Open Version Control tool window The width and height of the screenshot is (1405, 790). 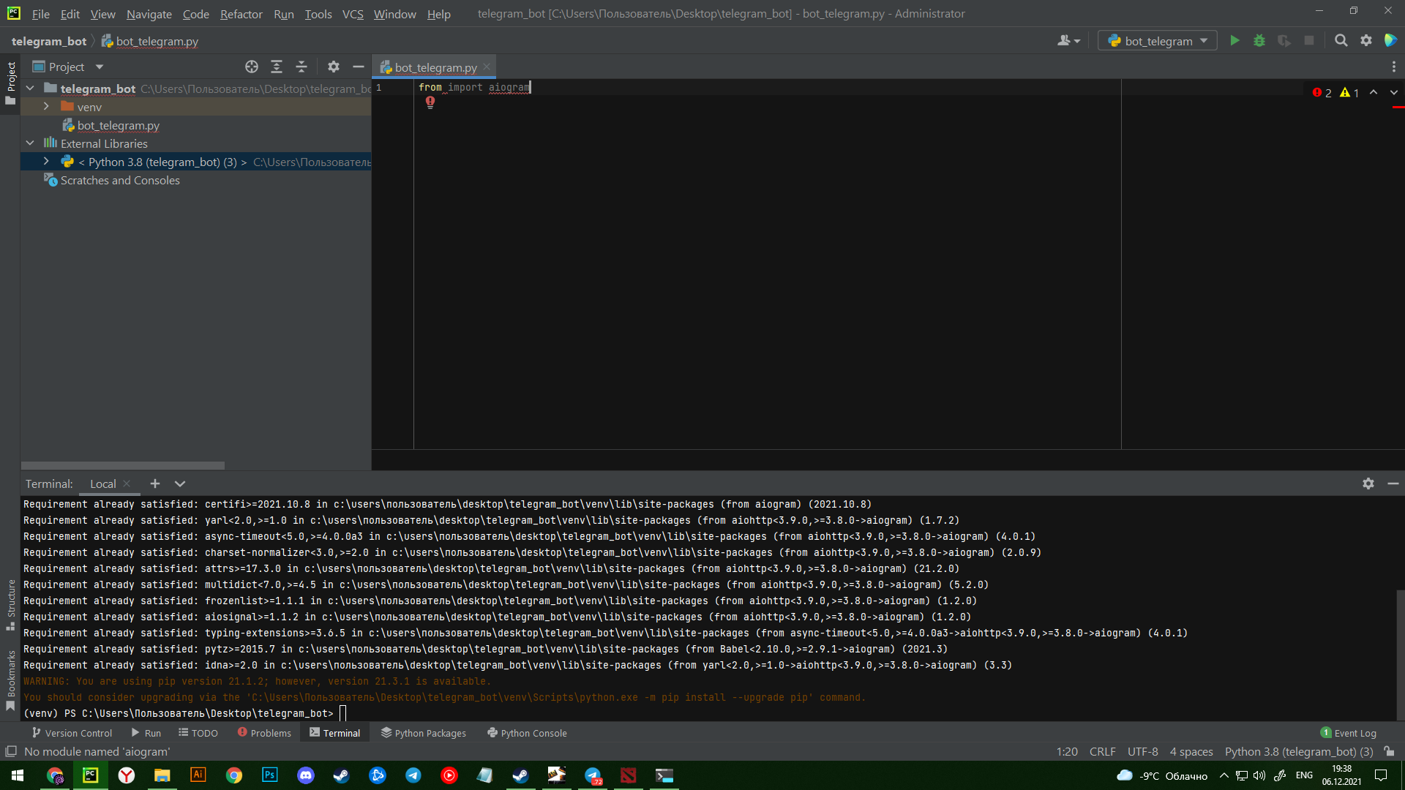pos(72,733)
